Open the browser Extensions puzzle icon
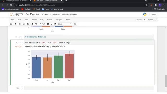This screenshot has width=167, height=94. click(156, 5)
